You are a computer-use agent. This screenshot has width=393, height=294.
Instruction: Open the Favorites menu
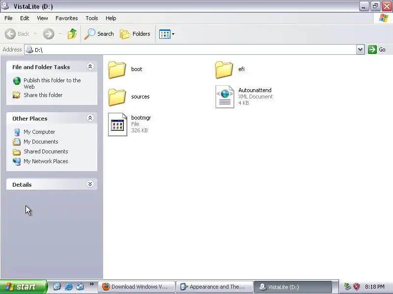click(x=67, y=18)
